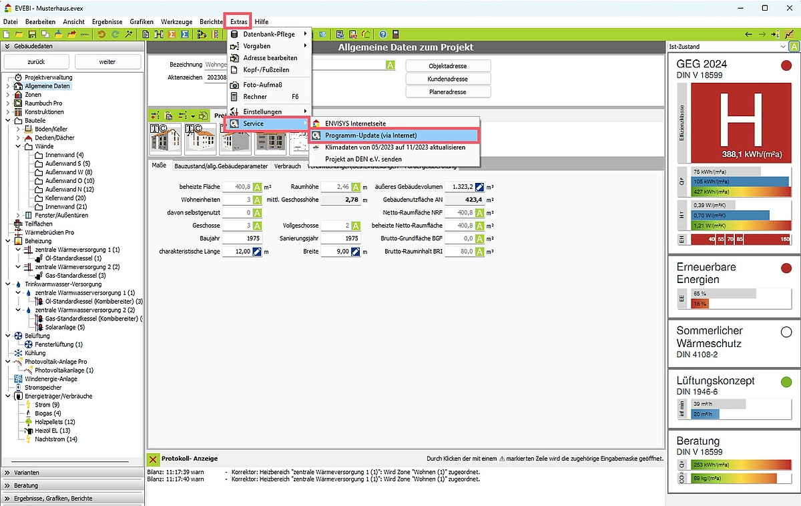Open the blue help question mark icon
Screen dimensions: 801x506
click(383, 34)
